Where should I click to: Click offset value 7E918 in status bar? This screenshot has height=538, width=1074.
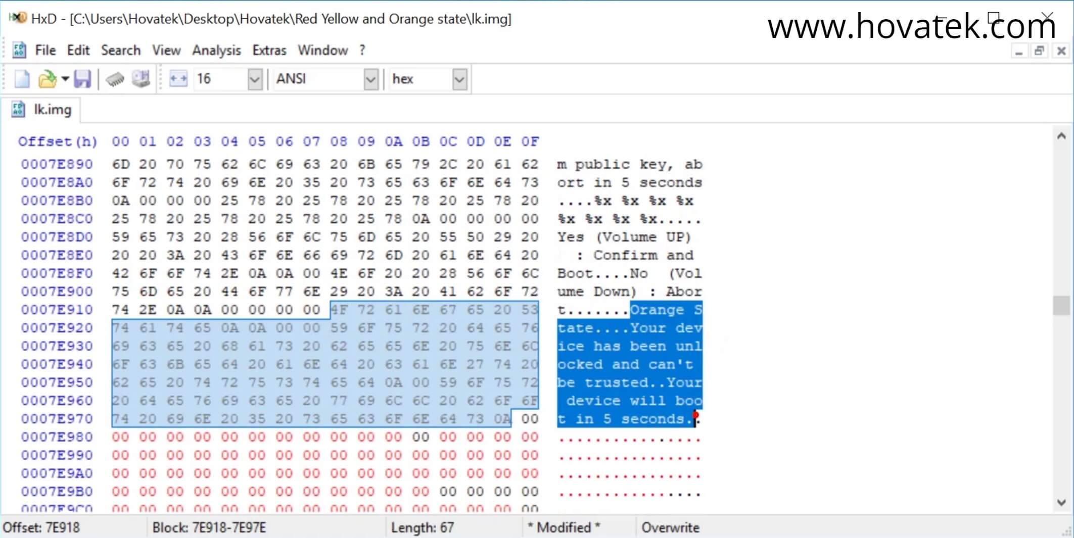(66, 527)
